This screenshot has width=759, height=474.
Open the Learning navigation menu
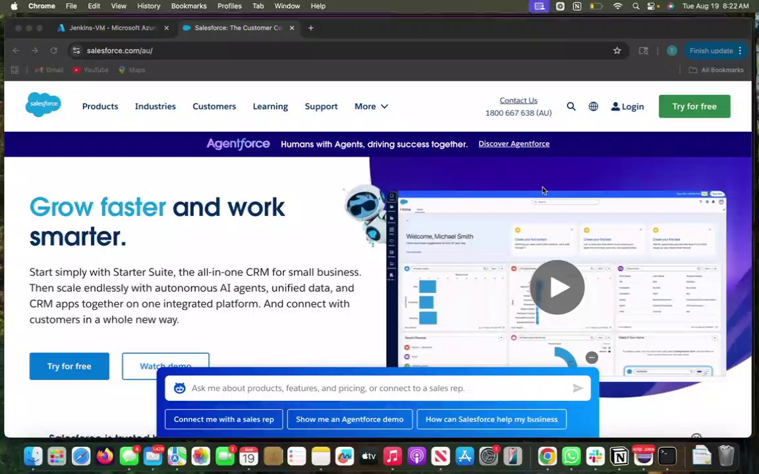pyautogui.click(x=271, y=107)
